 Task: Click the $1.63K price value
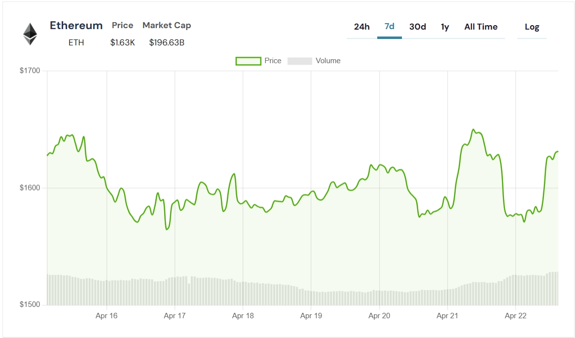(122, 42)
